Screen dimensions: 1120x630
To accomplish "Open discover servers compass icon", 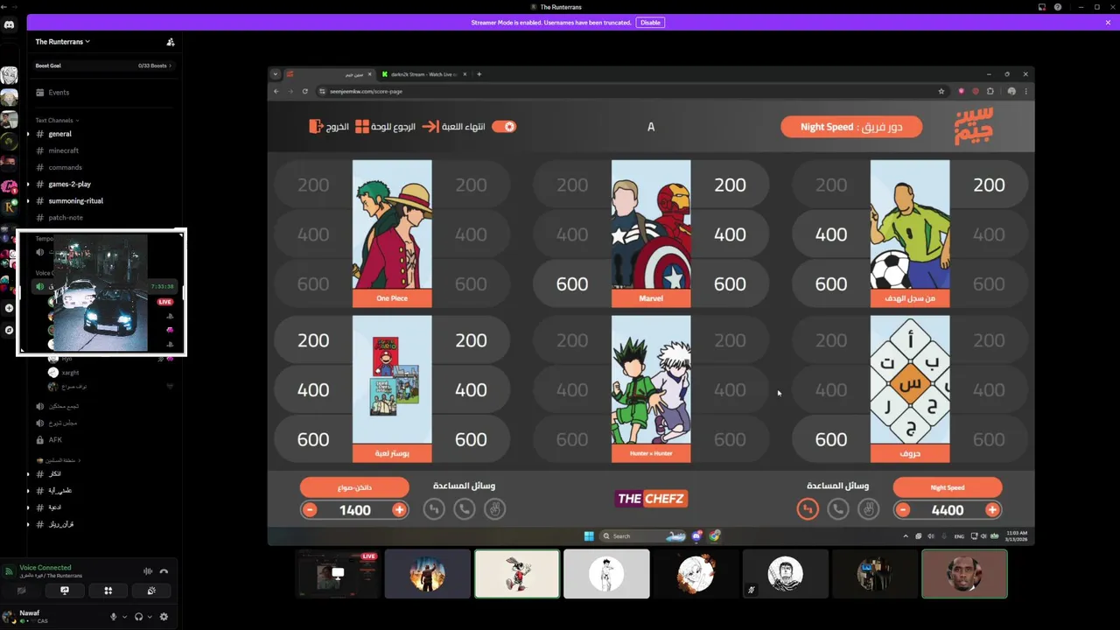I will (9, 330).
